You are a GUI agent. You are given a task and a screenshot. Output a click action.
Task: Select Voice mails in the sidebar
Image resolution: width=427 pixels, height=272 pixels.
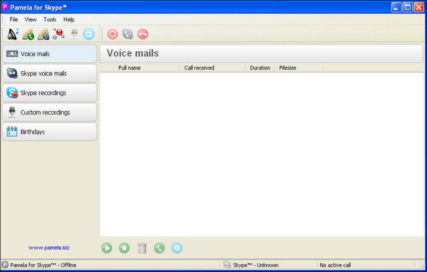[x=49, y=54]
